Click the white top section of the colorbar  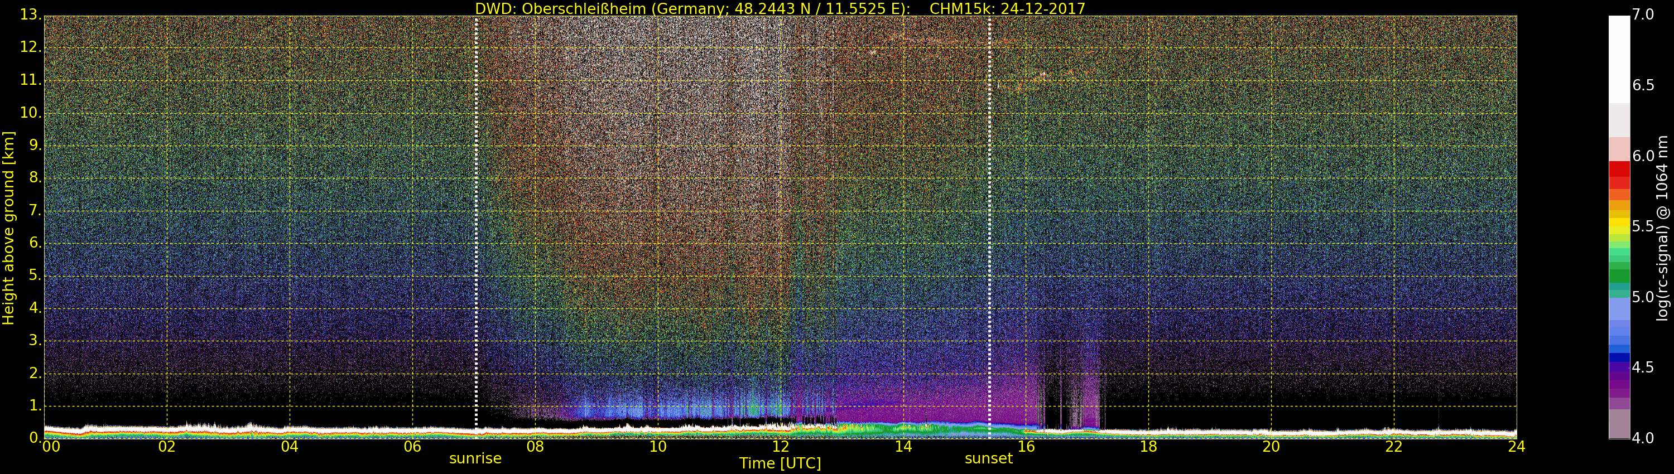click(x=1619, y=59)
